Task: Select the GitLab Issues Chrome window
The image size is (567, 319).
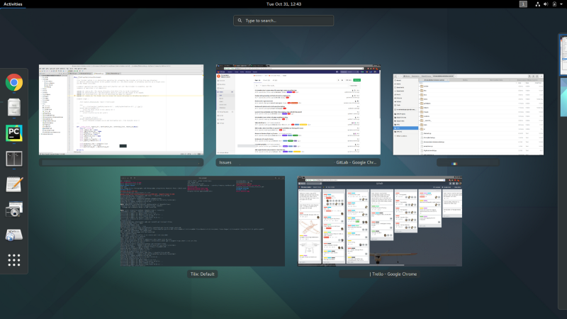Action: 298,110
